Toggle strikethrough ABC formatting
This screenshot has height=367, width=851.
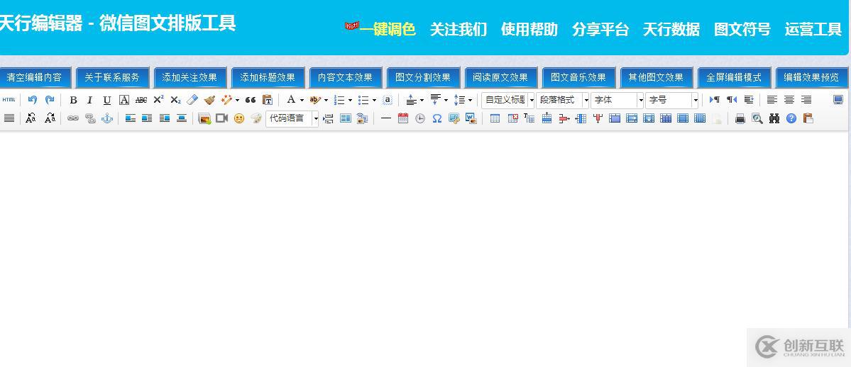[x=141, y=100]
